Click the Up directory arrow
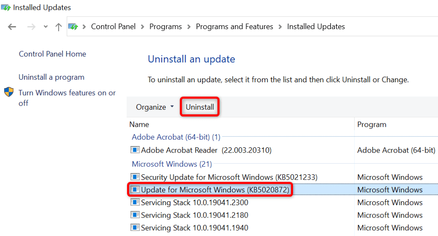Viewport: 438px width, 236px height. (59, 27)
